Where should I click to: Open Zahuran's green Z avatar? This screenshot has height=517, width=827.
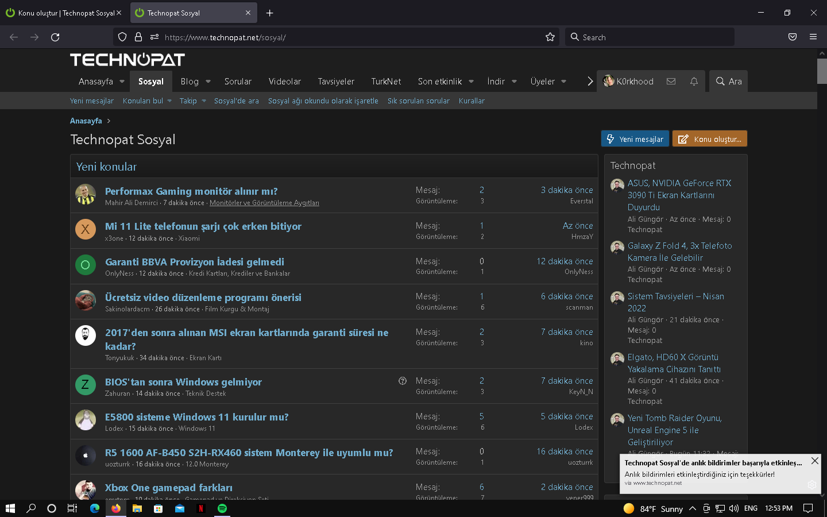86,385
